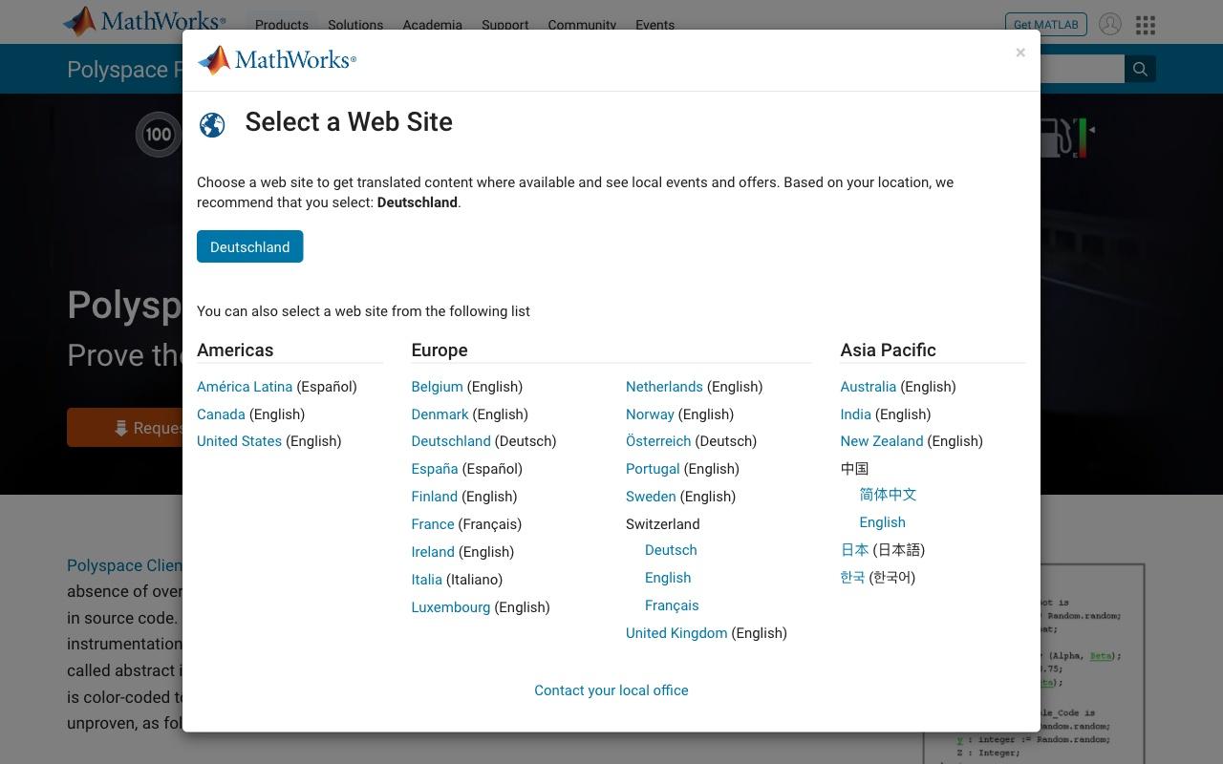This screenshot has width=1223, height=764.
Task: Open the Community menu
Action: click(582, 25)
